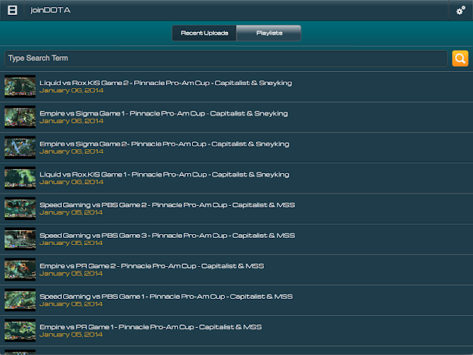Viewport: 473px width, 355px height.
Task: Open Speed Gaming vs PBS Game 1 thumbnail
Action: pyautogui.click(x=20, y=300)
